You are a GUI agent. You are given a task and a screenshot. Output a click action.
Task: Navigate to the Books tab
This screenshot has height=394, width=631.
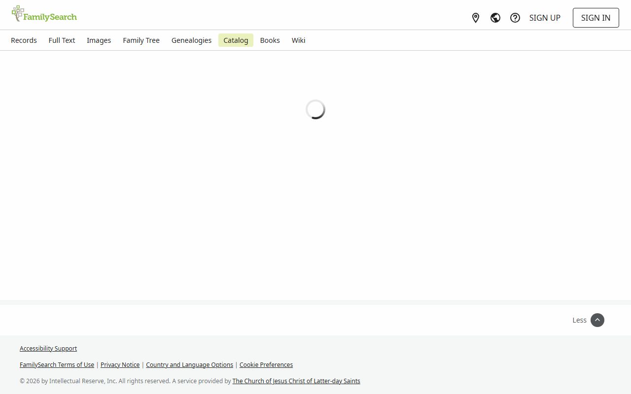coord(270,40)
